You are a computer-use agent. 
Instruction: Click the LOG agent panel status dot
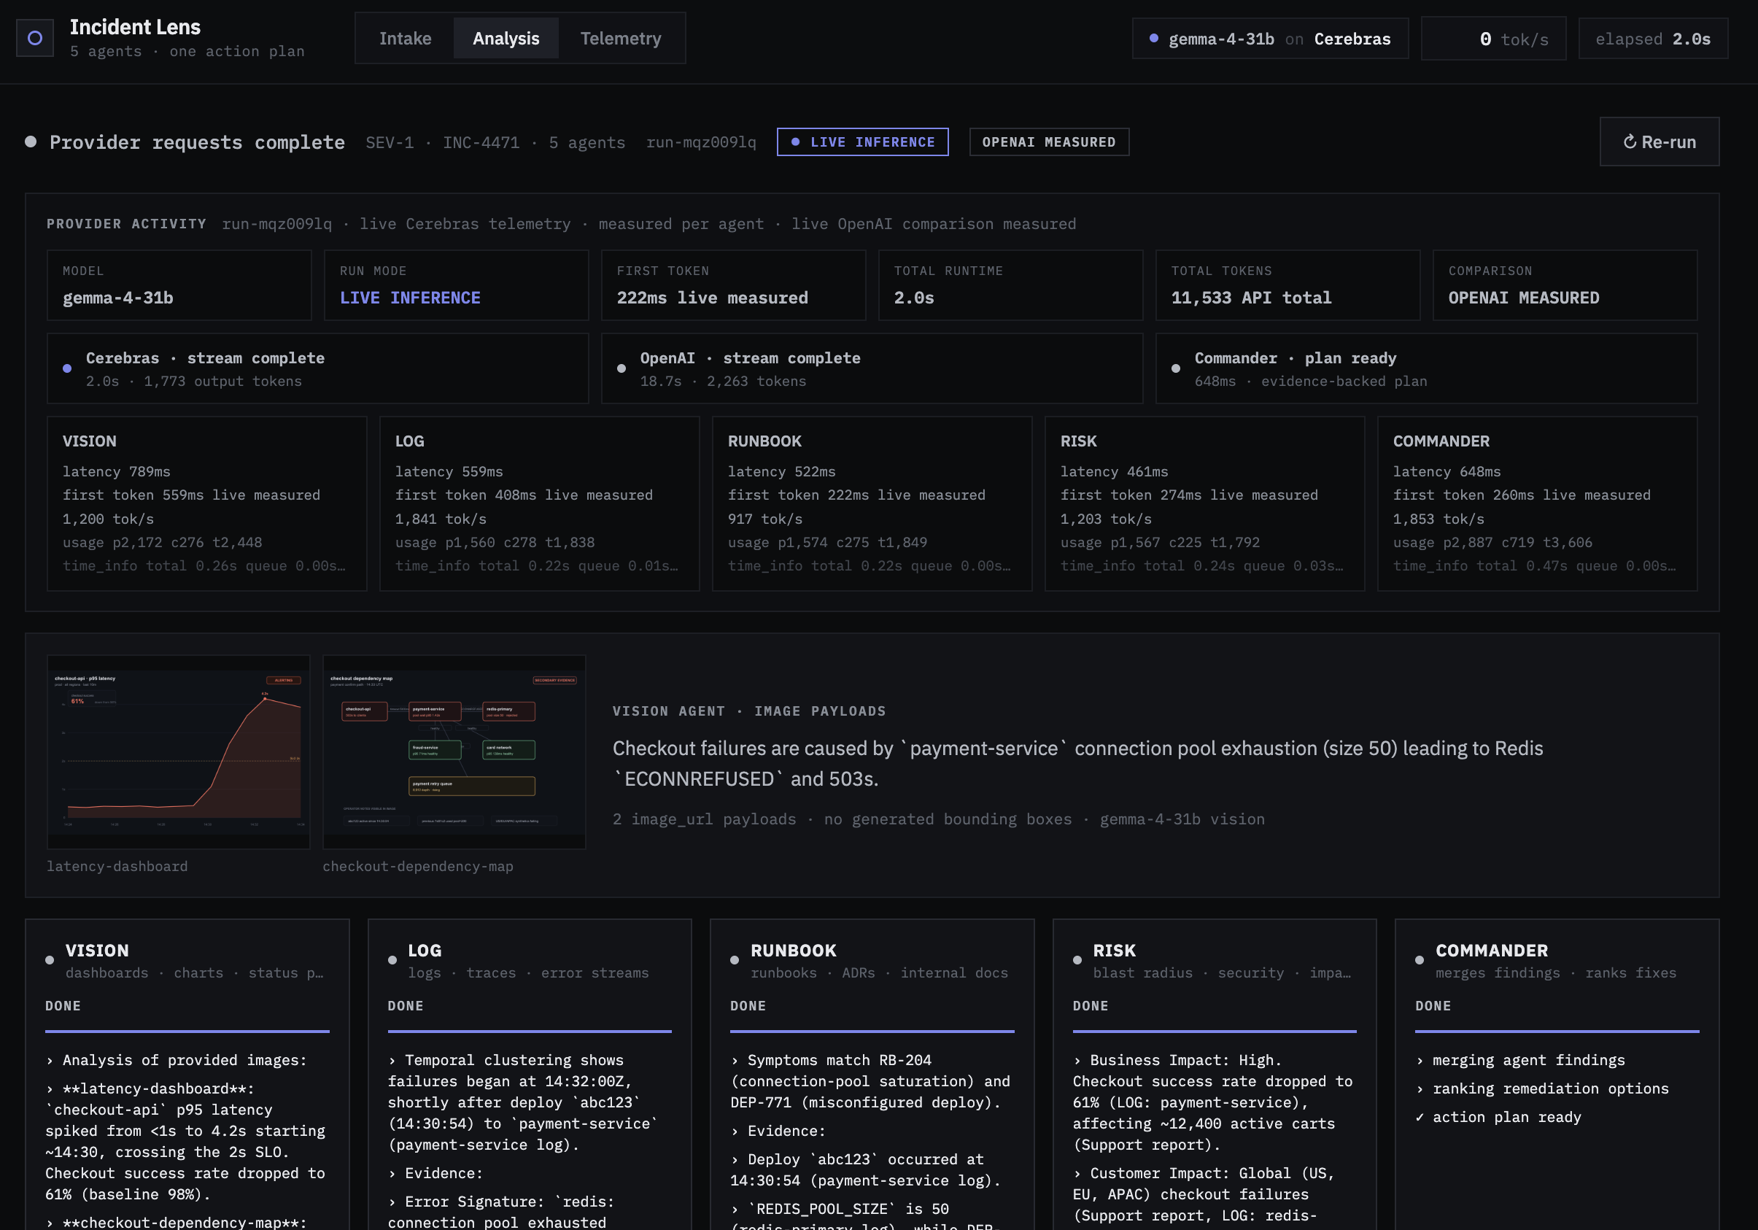(392, 960)
